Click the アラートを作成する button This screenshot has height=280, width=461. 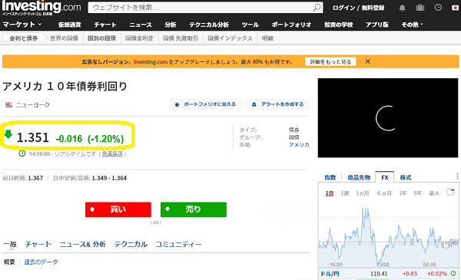coord(278,104)
